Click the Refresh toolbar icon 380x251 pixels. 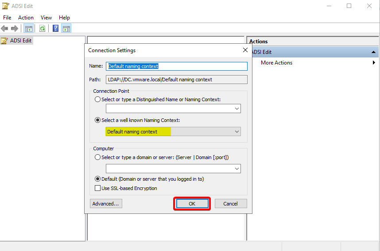click(42, 29)
